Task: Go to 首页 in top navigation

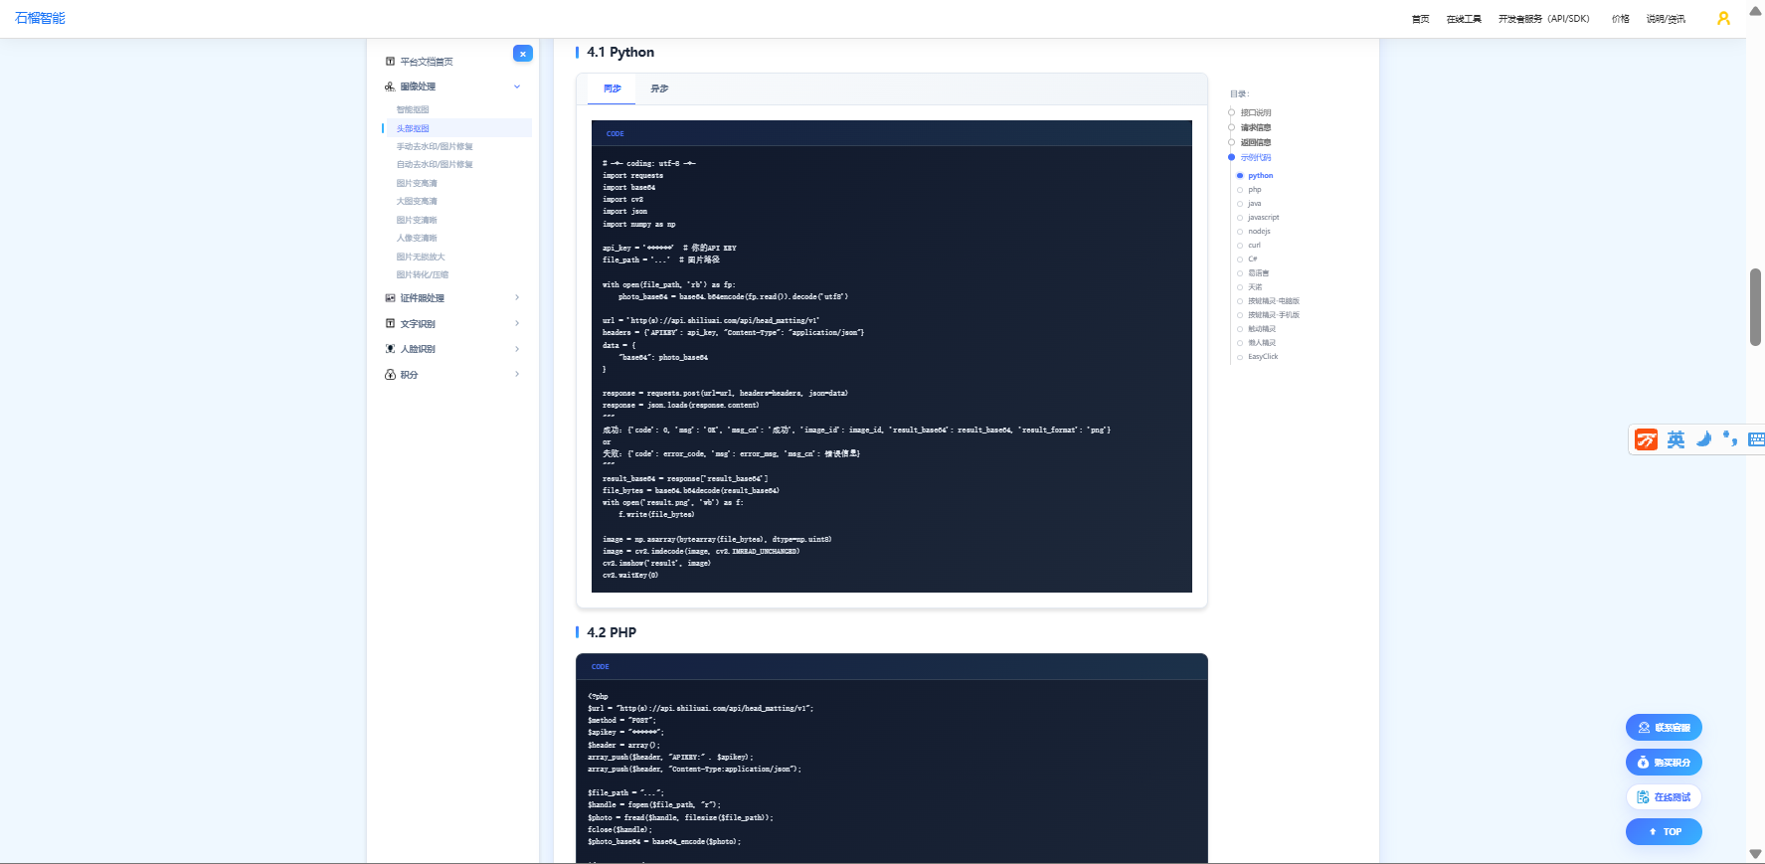Action: tap(1421, 19)
